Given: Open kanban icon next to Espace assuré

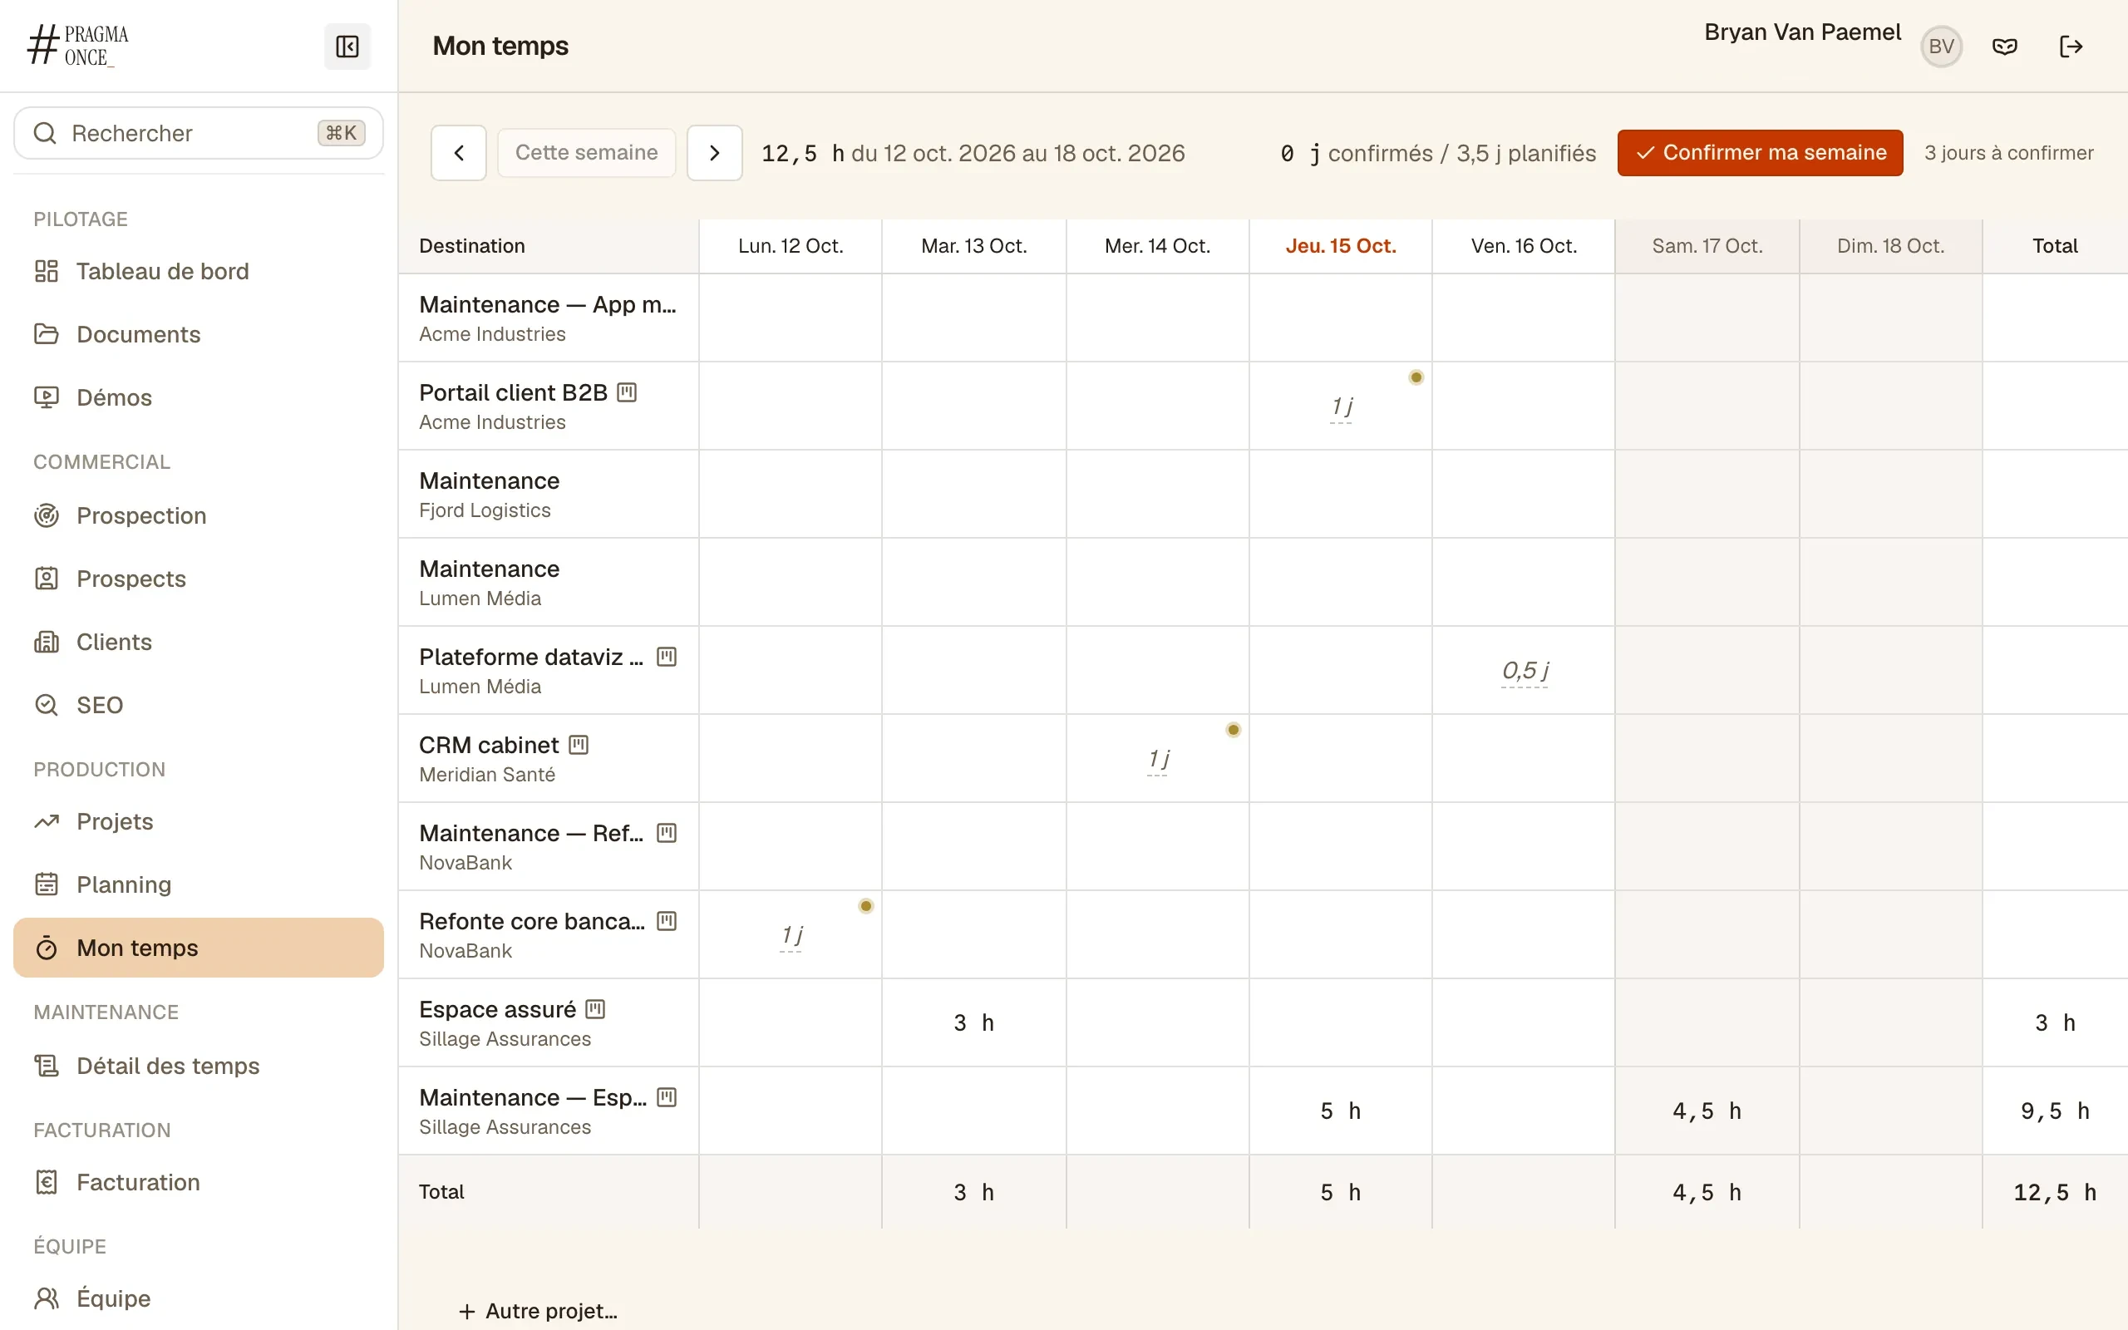Looking at the screenshot, I should (x=595, y=1009).
